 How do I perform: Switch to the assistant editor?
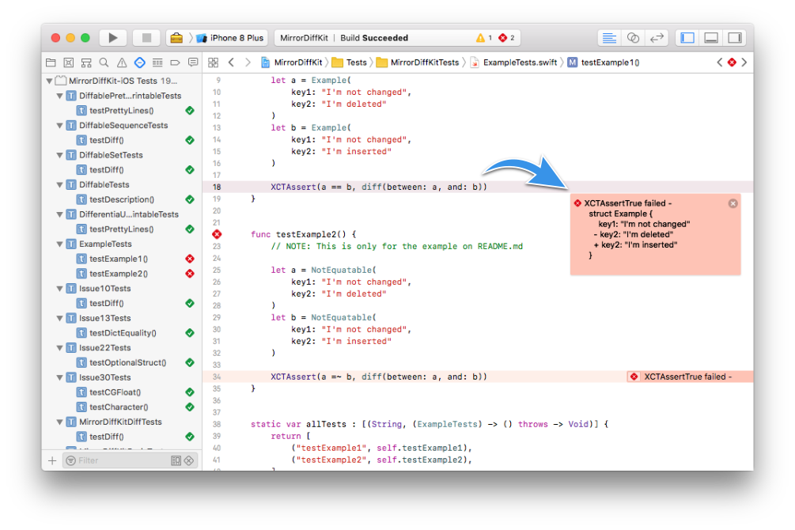tap(633, 37)
